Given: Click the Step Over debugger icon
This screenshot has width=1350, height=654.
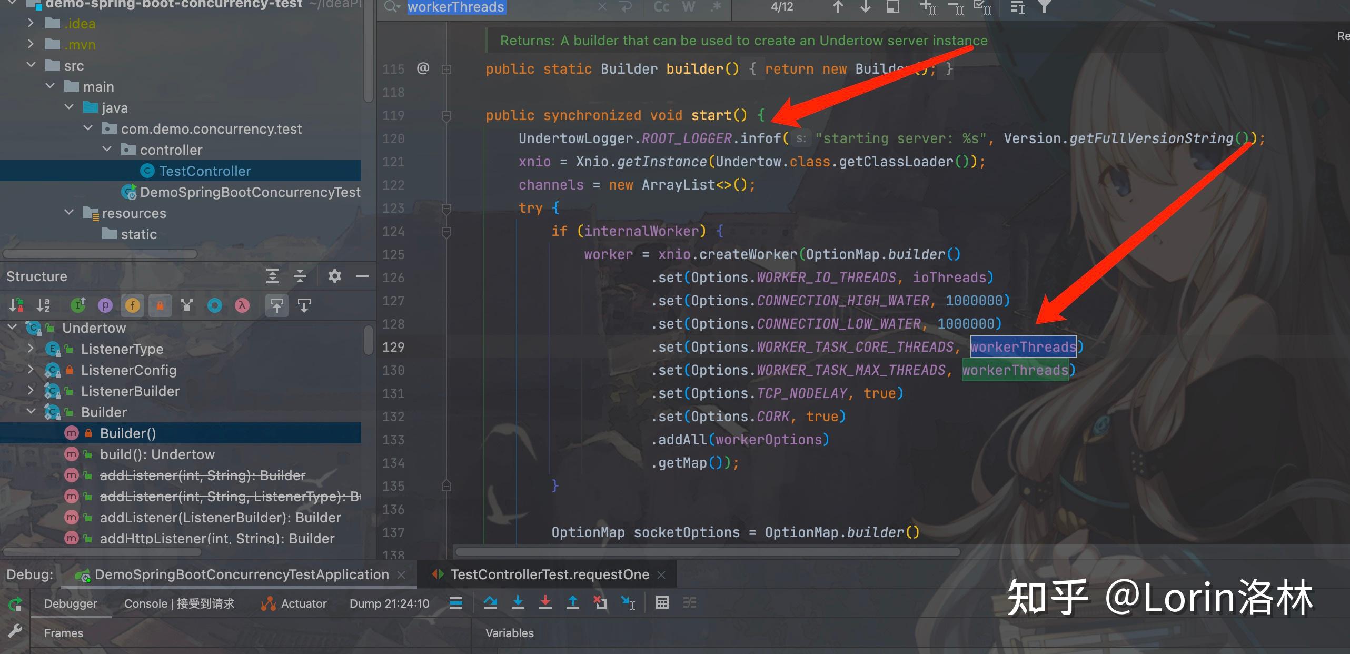Looking at the screenshot, I should (x=490, y=602).
